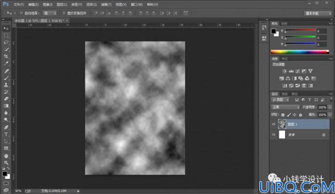Image resolution: width=335 pixels, height=194 pixels.
Task: Change the screen mode
Action: [6, 190]
